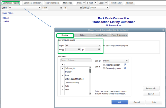The image size is (166, 108).
Task: Click the Share Template button
Action: pos(52,3)
